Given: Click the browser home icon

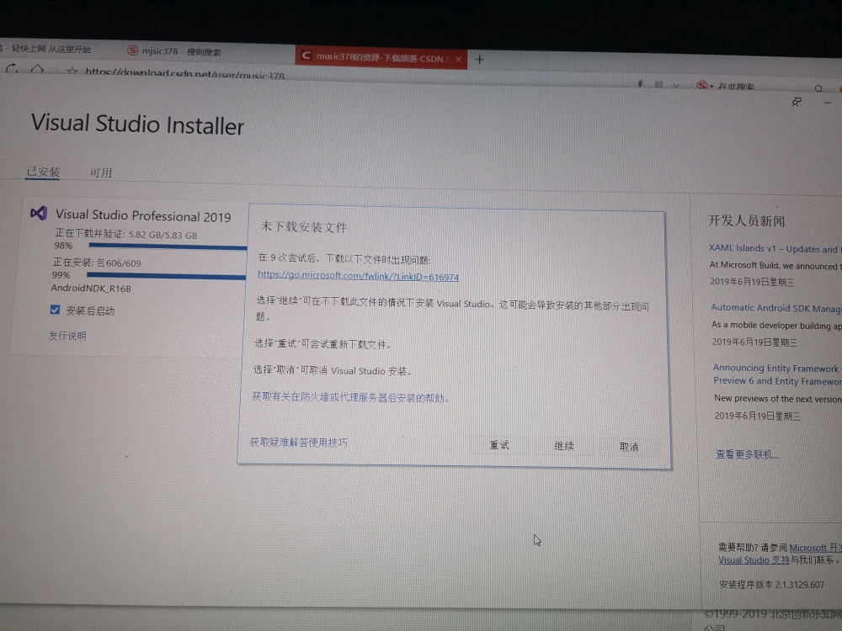Looking at the screenshot, I should [x=37, y=69].
